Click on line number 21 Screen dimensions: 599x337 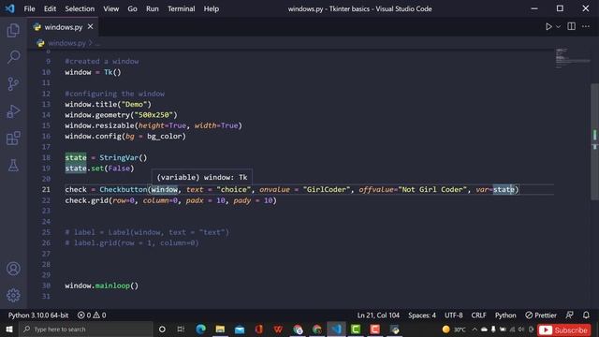tap(46, 189)
